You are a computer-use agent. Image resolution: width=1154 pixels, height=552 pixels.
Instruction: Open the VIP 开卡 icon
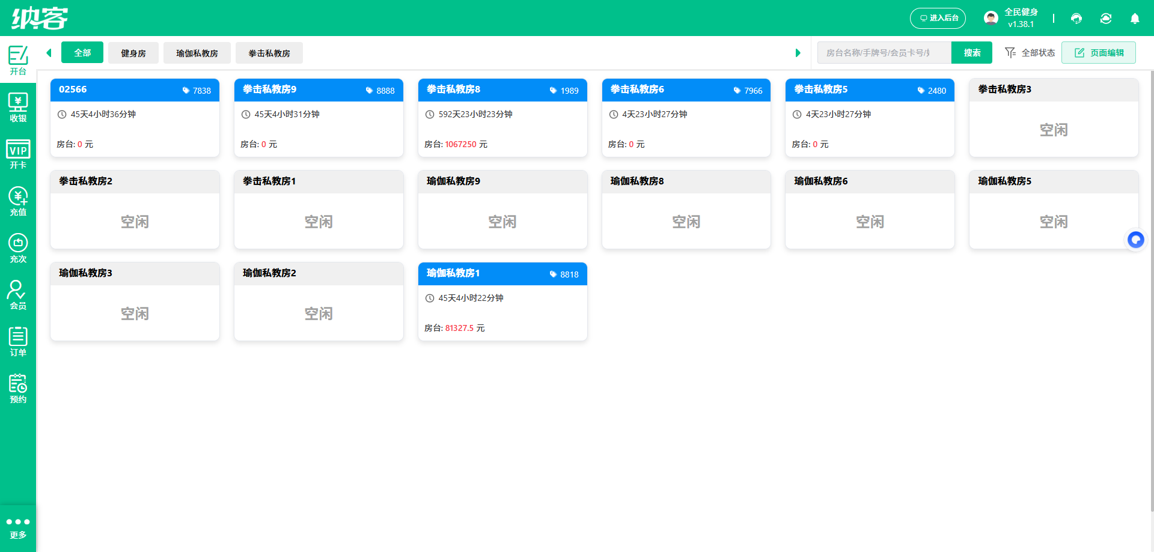18,154
